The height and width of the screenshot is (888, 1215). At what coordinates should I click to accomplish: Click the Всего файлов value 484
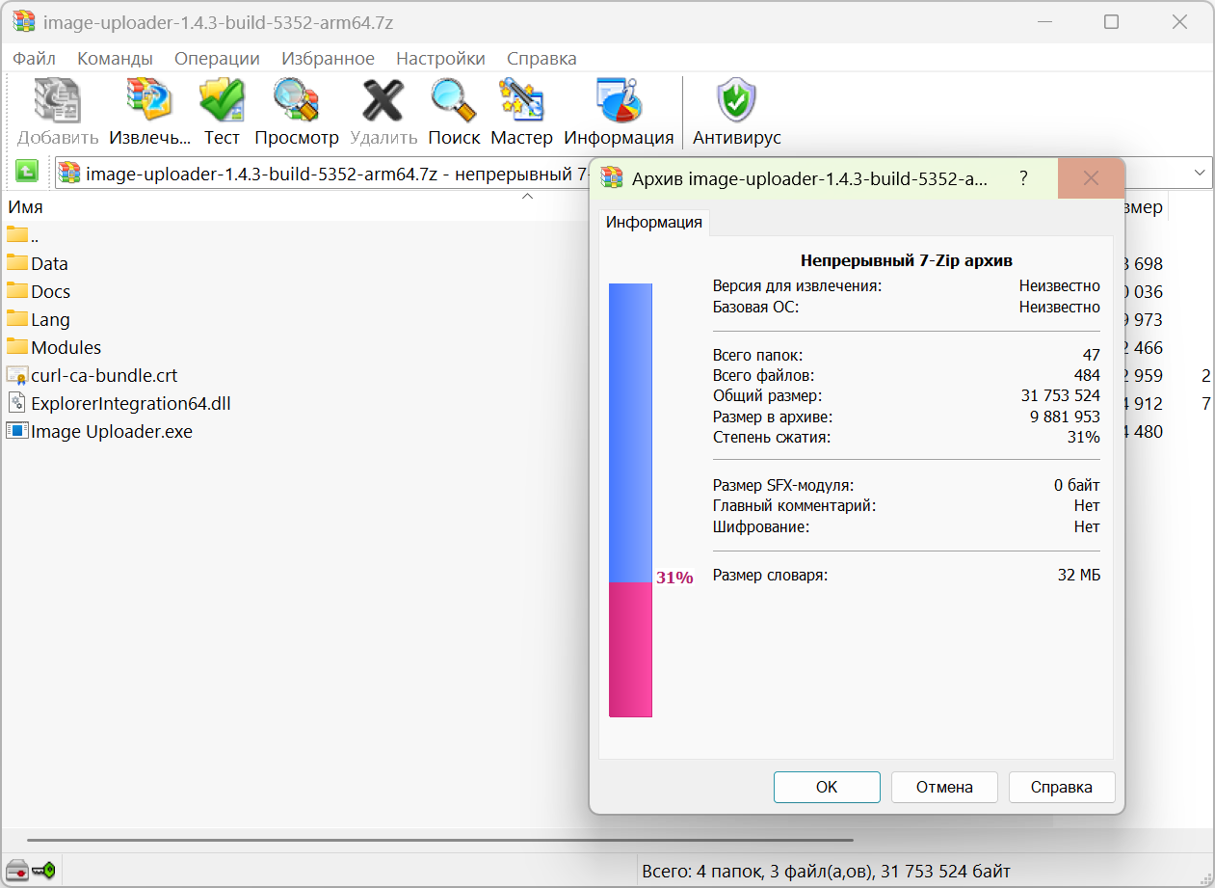(1087, 375)
